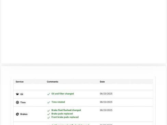Click the checkmark beside Brake pads replaced
Viewport: 167px width, 125px height.
(x=49, y=114)
